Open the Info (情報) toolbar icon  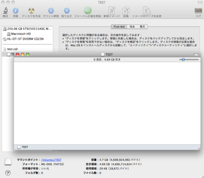coord(15,10)
